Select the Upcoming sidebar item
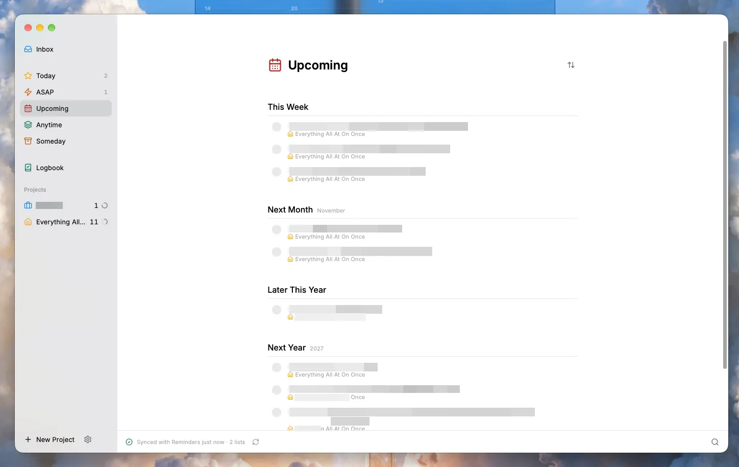This screenshot has height=467, width=739. (65, 108)
